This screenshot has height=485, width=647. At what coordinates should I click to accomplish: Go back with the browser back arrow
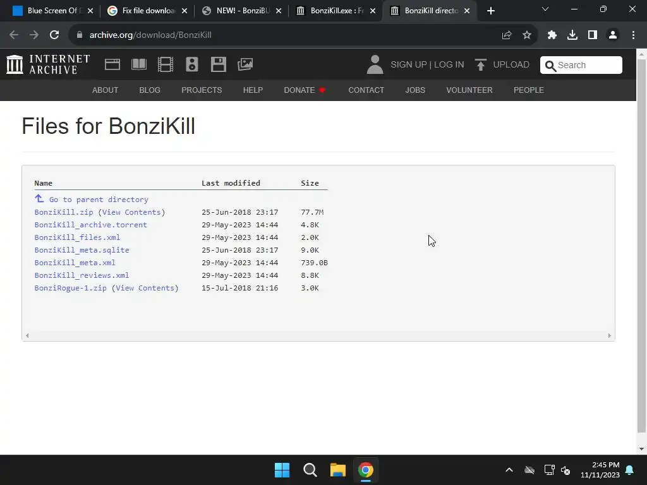click(14, 35)
